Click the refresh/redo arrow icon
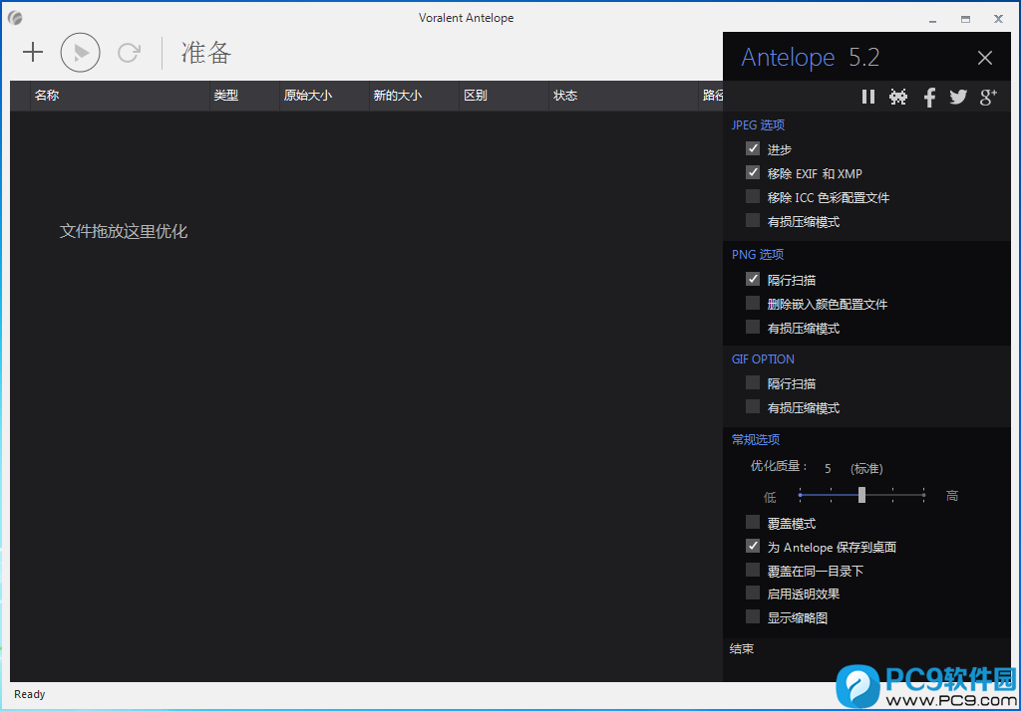The height and width of the screenshot is (711, 1021). coord(129,53)
